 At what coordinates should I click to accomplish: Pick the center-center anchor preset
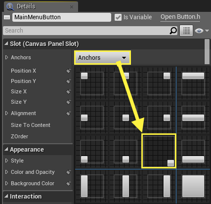[x=126, y=118]
